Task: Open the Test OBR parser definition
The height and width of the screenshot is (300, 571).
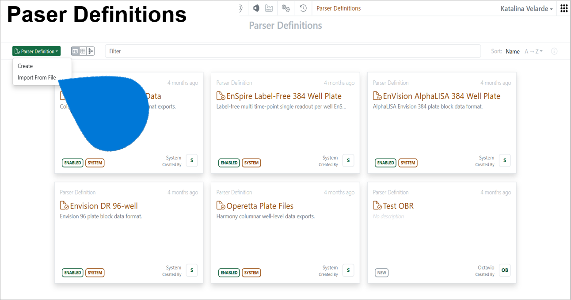Action: coord(397,205)
